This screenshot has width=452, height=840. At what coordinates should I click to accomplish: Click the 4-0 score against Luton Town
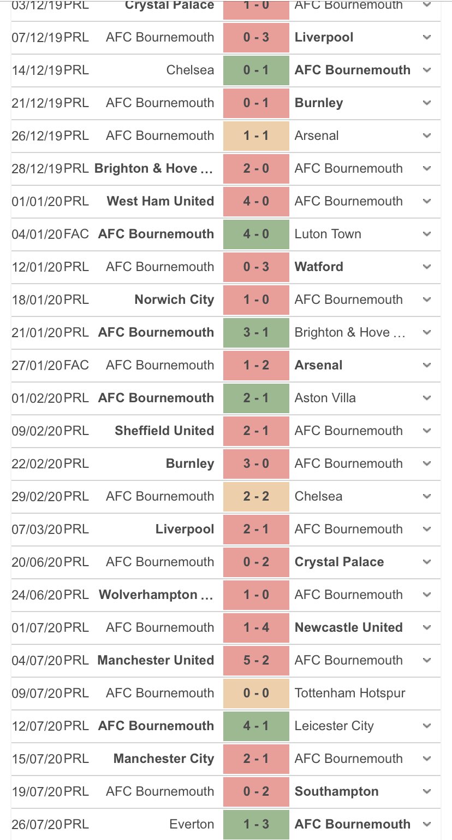(256, 234)
